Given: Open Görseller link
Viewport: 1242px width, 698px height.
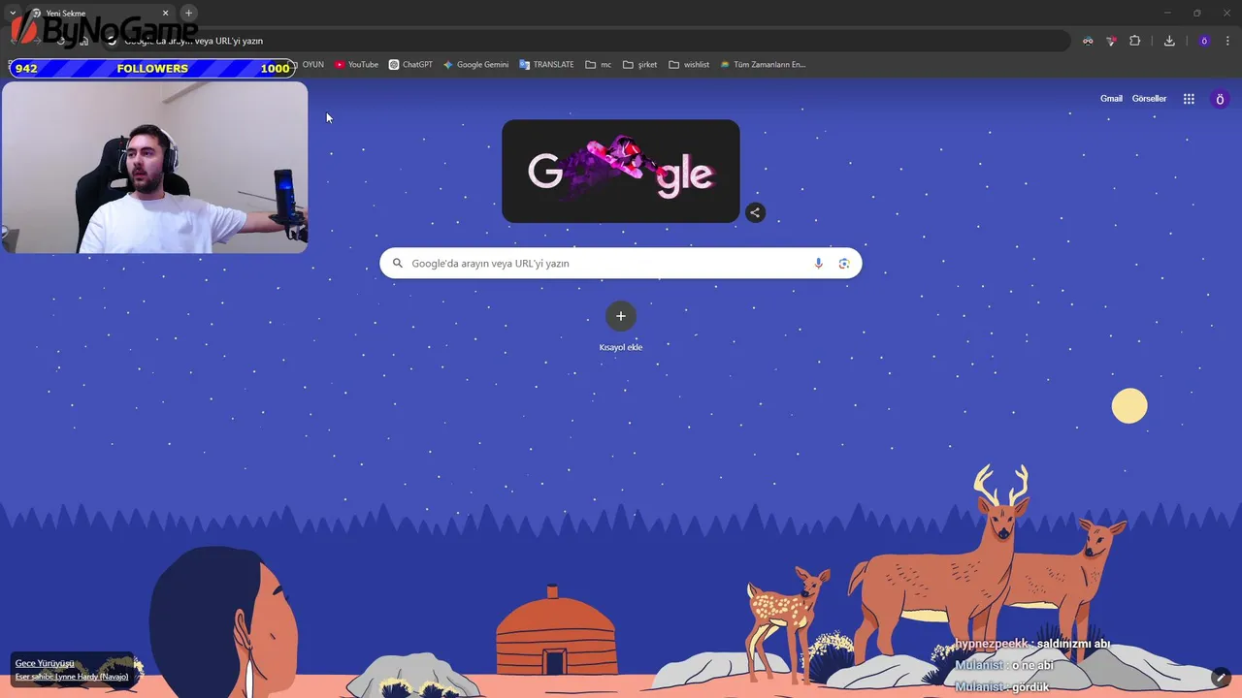Looking at the screenshot, I should coord(1149,99).
